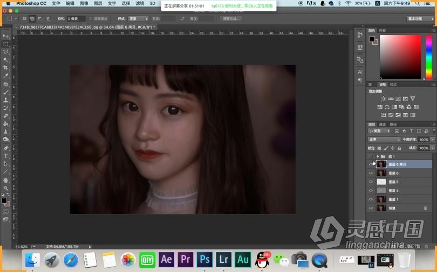Select the Sharpen tool
437x272 pixels.
[5, 131]
